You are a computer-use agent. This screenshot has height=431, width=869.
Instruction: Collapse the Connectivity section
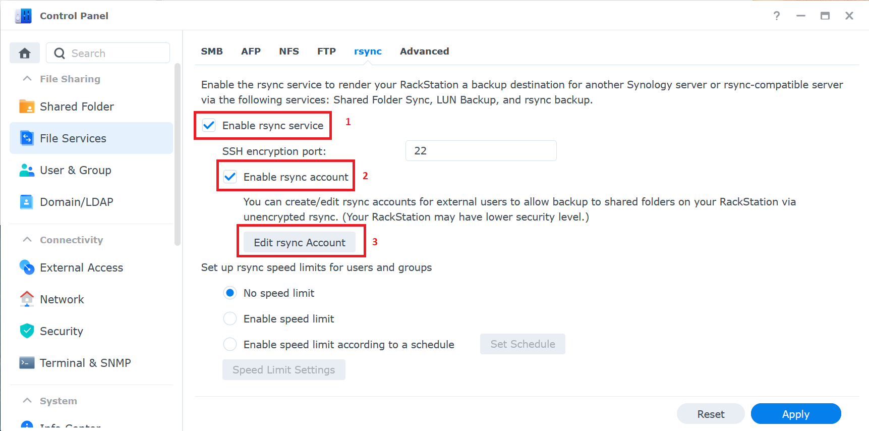(x=27, y=240)
